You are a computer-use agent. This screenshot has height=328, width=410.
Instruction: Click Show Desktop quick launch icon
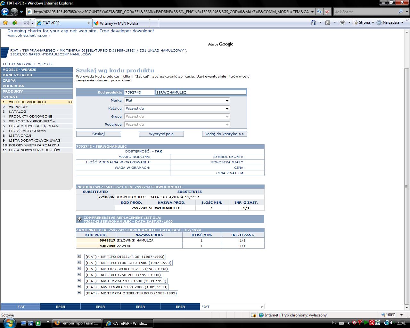tap(23, 323)
